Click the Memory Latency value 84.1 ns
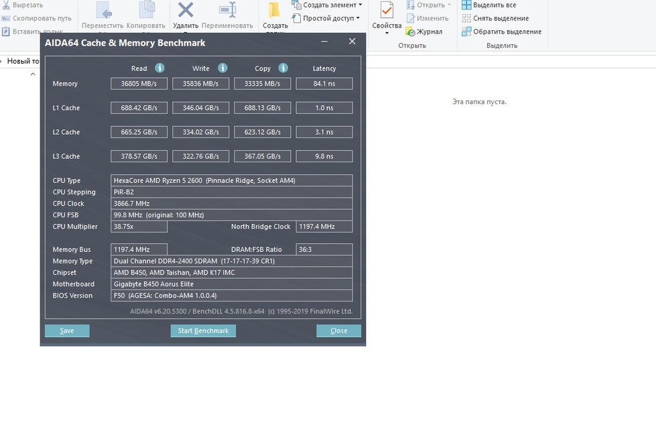 (x=324, y=84)
